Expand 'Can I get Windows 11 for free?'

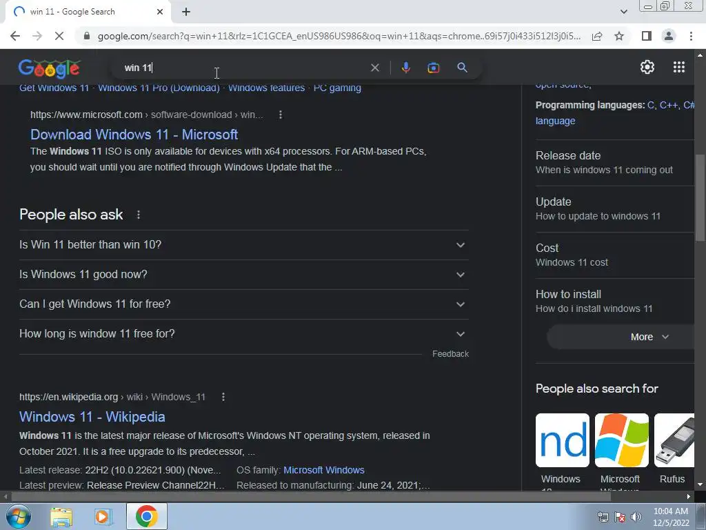244,304
